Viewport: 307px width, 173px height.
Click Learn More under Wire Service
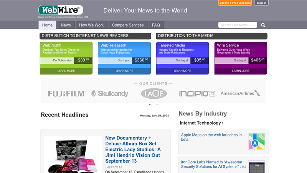pos(241,71)
